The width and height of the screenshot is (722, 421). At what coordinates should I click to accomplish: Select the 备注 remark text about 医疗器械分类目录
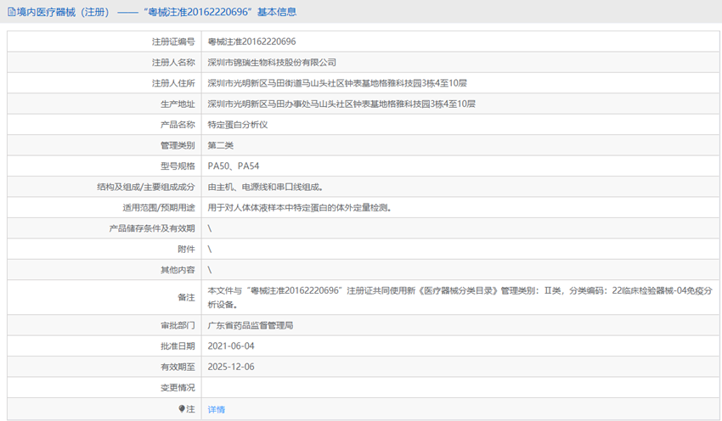coord(460,297)
